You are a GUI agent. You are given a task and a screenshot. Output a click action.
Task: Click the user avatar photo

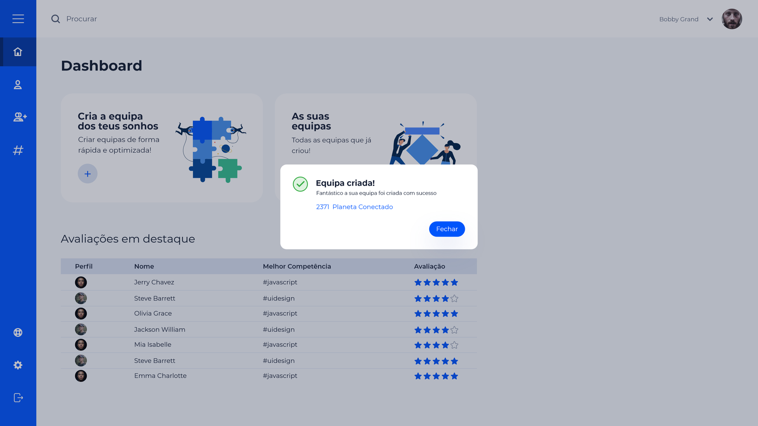coord(731,19)
